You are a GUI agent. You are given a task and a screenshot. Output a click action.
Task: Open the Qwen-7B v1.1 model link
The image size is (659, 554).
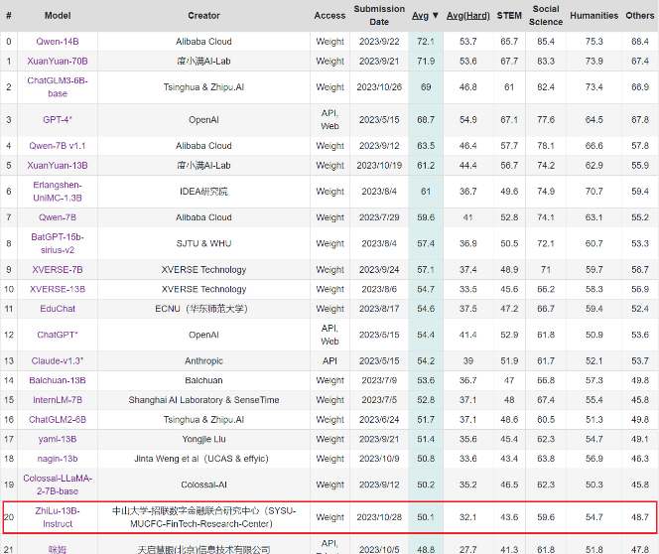57,145
